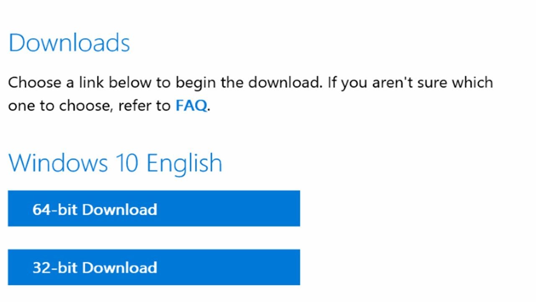Open the FAQ link
The width and height of the screenshot is (536, 302).
coord(191,106)
